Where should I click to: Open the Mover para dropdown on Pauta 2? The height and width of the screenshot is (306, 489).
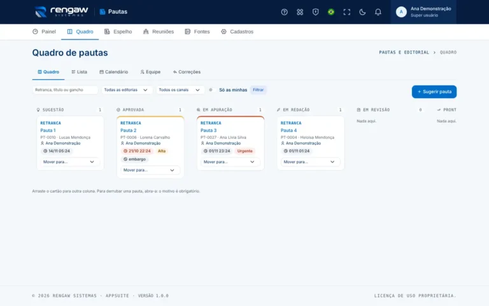tap(150, 170)
